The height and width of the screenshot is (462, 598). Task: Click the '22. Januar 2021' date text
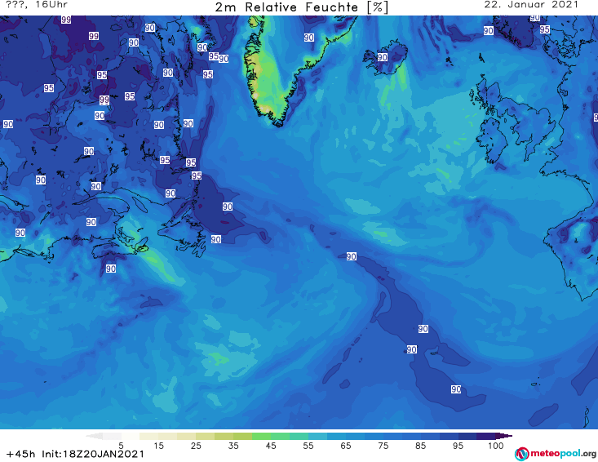pos(531,5)
